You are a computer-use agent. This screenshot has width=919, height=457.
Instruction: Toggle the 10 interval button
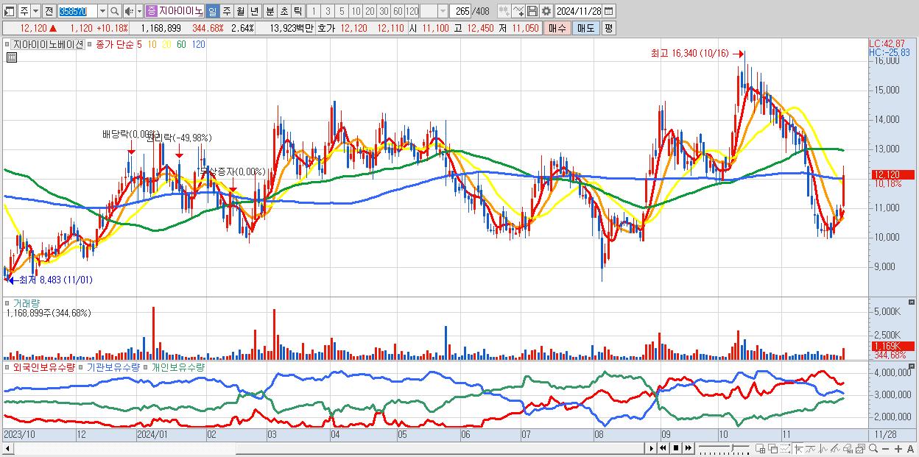point(356,11)
